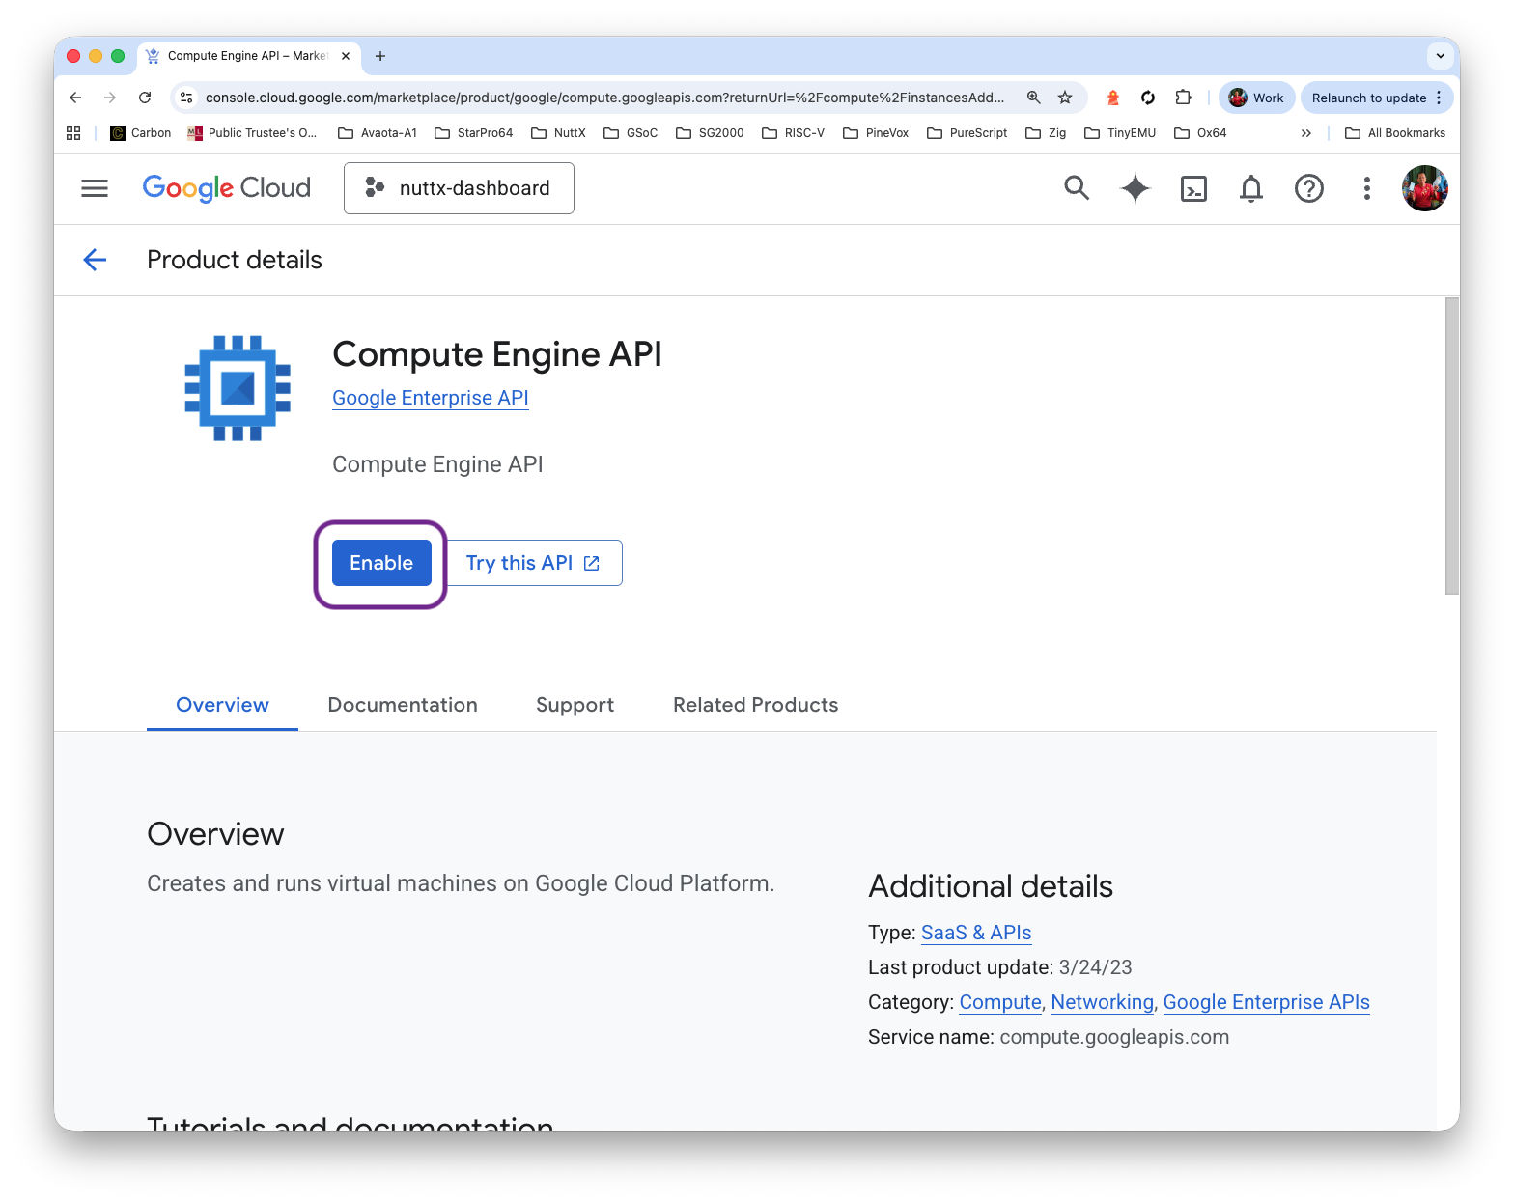
Task: Bookmark this page with the star icon
Action: click(1065, 98)
